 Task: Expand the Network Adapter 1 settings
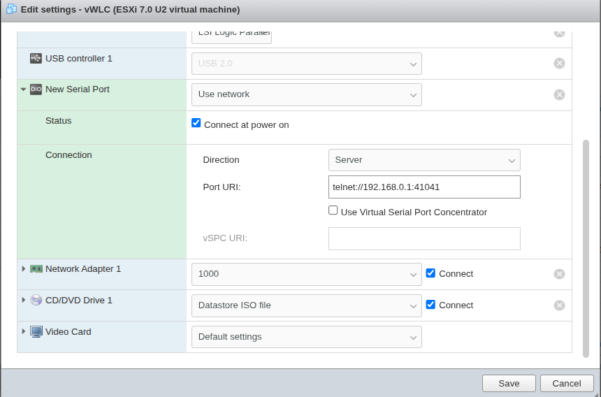tap(23, 269)
